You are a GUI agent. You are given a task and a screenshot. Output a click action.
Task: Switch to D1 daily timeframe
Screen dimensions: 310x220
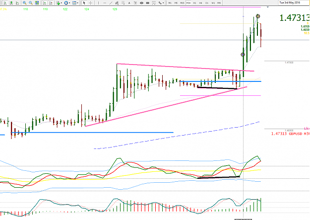pos(207,3)
